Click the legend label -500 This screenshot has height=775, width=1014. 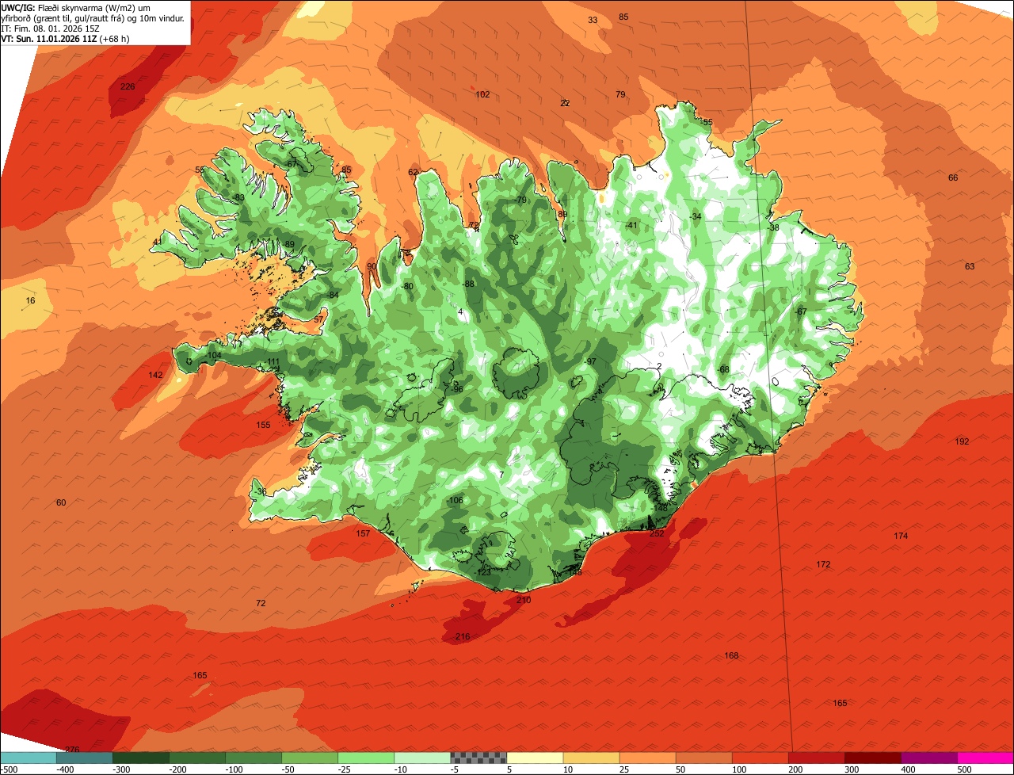[9, 769]
